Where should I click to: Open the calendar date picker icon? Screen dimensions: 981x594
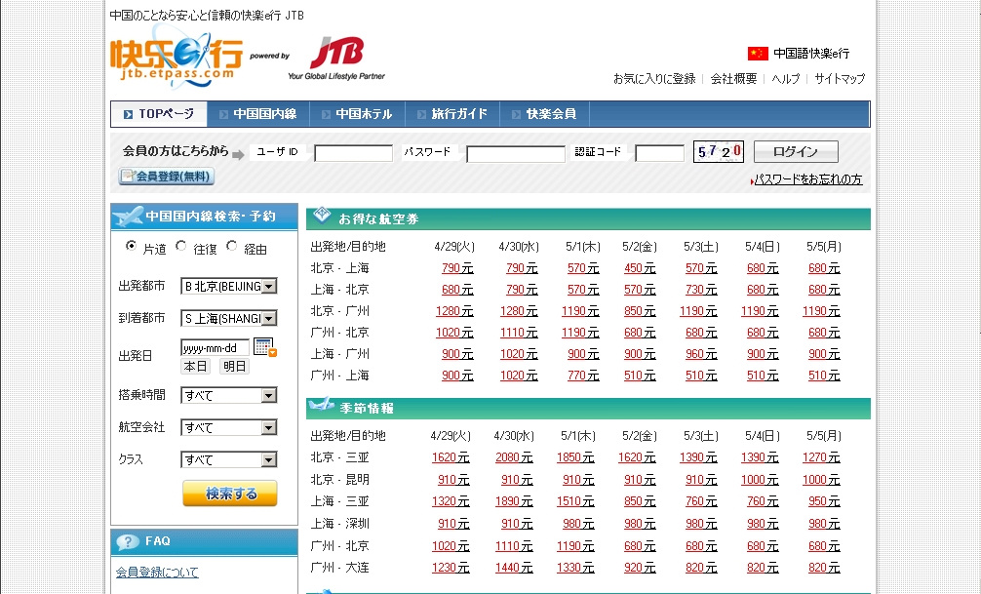264,346
